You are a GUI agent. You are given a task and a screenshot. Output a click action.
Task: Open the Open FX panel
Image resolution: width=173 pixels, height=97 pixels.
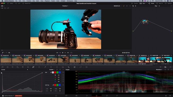tap(159, 4)
